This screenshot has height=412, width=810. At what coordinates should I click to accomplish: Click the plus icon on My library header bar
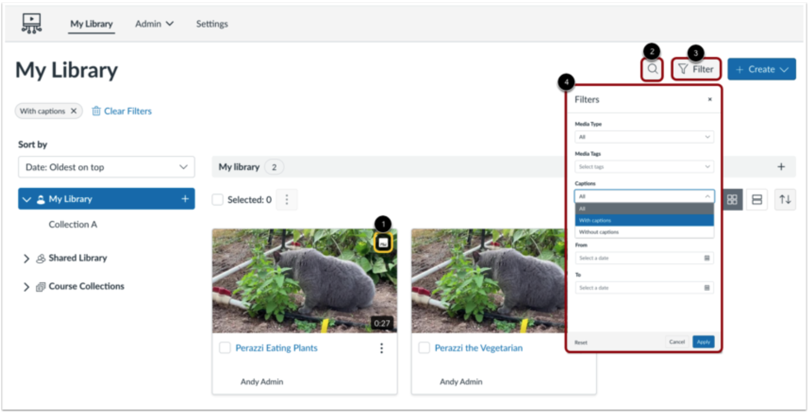pyautogui.click(x=781, y=167)
